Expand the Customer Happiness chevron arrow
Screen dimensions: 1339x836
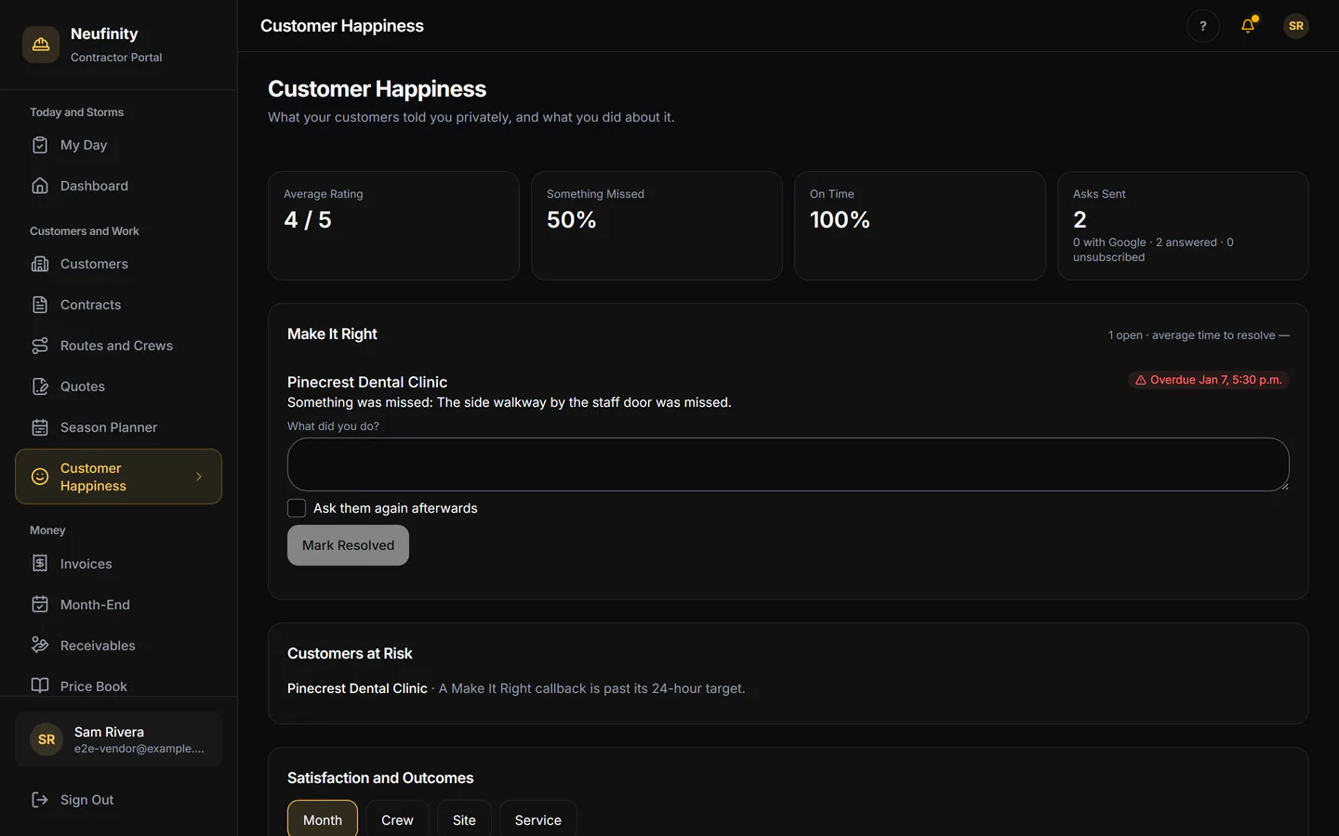click(199, 477)
